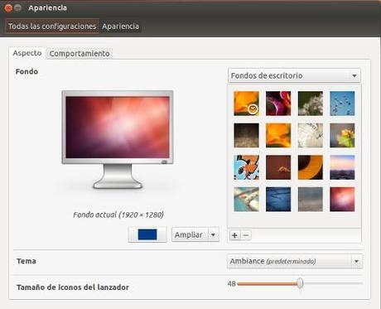Select the red-purple default Ubuntu wallpaper

click(342, 200)
